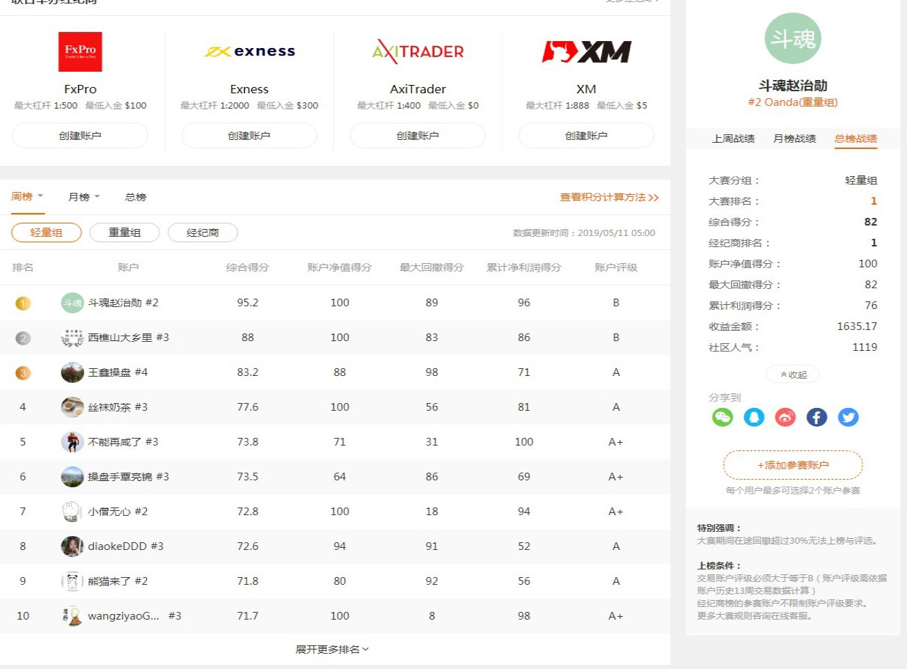Click the large 斗魂 profile avatar
The height and width of the screenshot is (669, 907).
click(x=793, y=38)
